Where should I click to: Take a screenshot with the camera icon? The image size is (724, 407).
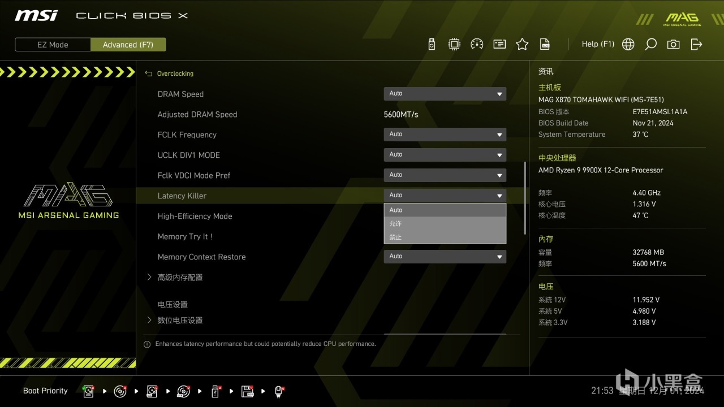(673, 44)
